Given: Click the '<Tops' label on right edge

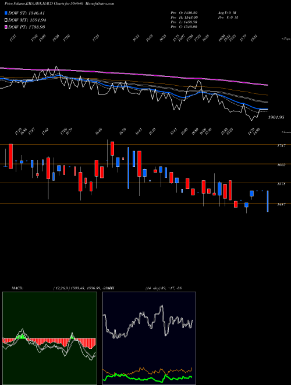Looking at the screenshot, I should (x=286, y=39).
